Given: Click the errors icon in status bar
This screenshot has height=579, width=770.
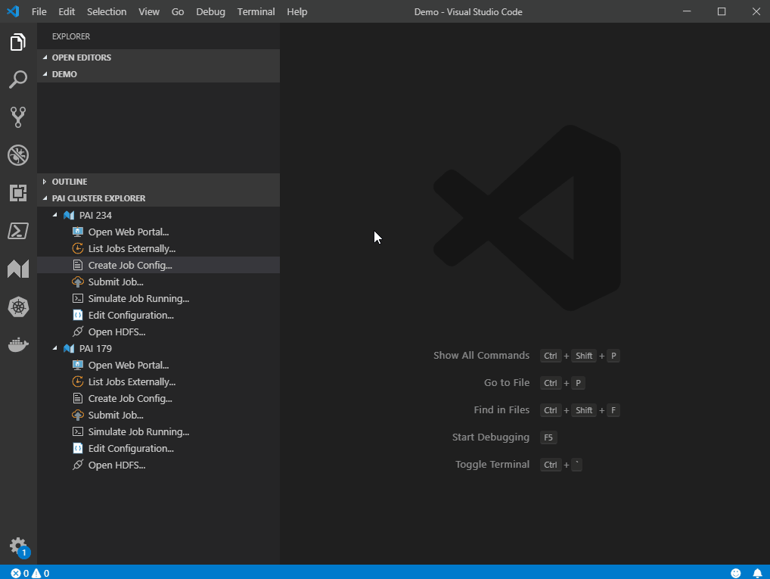Looking at the screenshot, I should 16,573.
